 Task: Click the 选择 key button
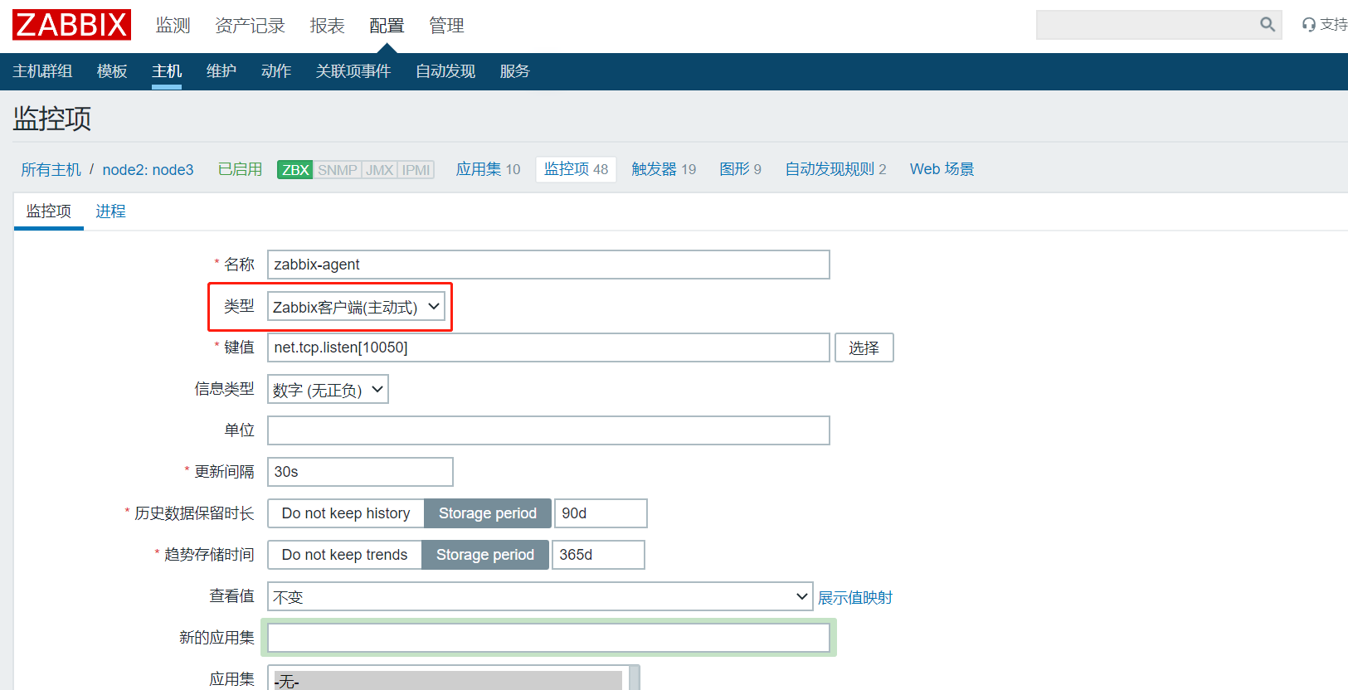[x=864, y=347]
